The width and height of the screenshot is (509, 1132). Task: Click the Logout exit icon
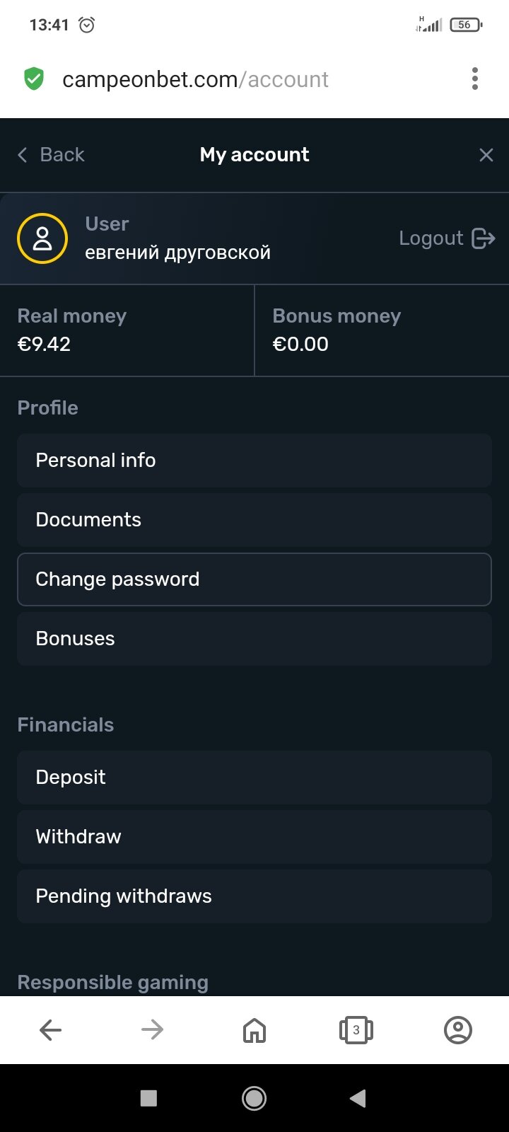point(484,238)
